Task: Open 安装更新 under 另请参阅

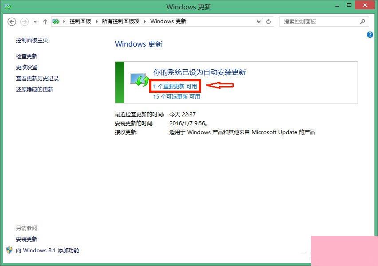Action: tap(27, 239)
